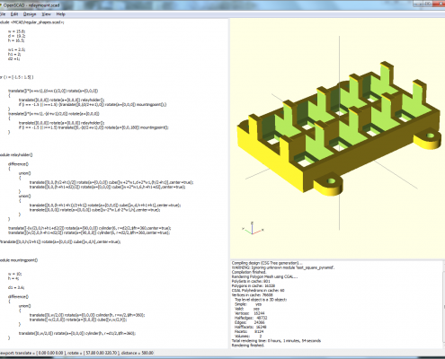
Task: Open the File menu
Action: pos(3,14)
